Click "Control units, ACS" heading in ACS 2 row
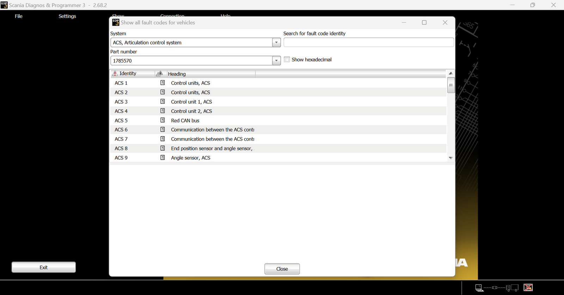The height and width of the screenshot is (295, 564). [190, 92]
